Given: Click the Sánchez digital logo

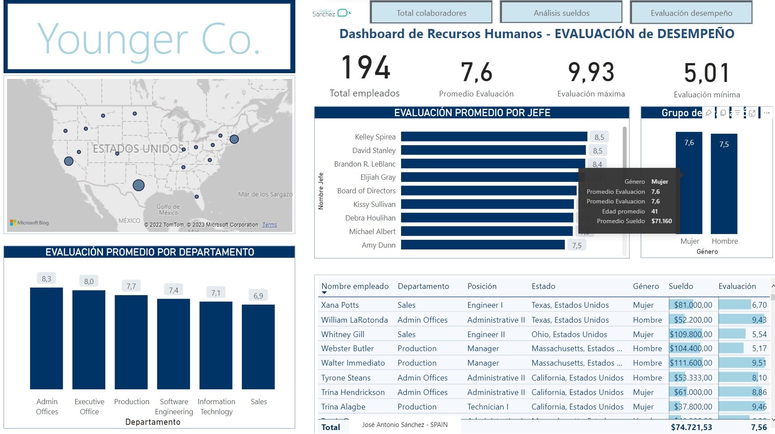Looking at the screenshot, I should [331, 13].
